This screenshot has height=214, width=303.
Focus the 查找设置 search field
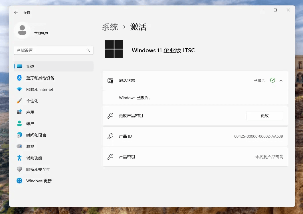[x=54, y=50]
